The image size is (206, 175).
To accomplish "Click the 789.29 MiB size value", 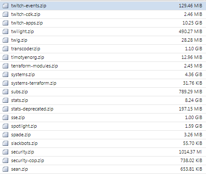I will point(191,92).
